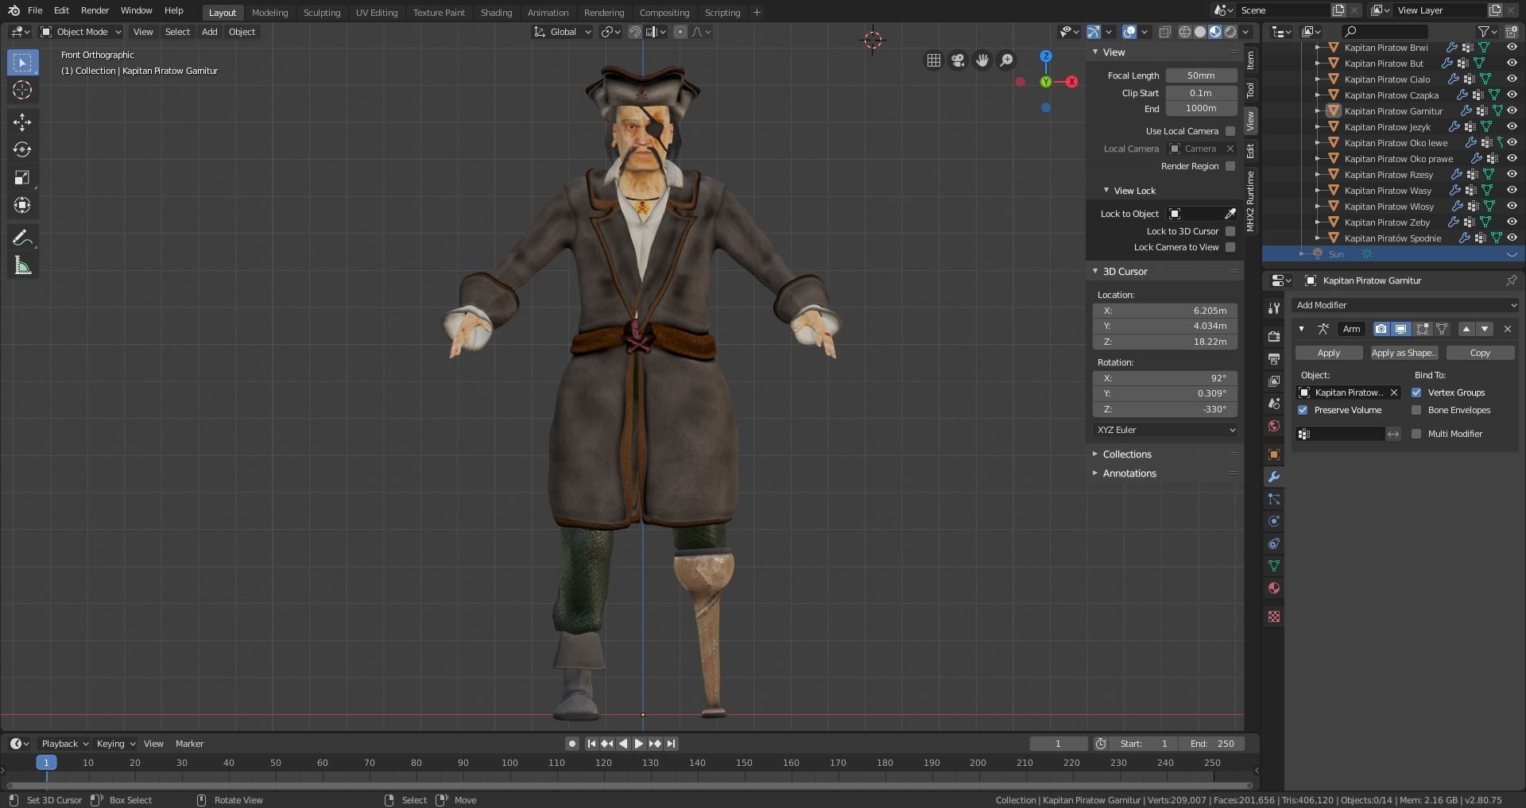The height and width of the screenshot is (808, 1526).
Task: Remove the Armature modifier
Action: coord(1508,329)
